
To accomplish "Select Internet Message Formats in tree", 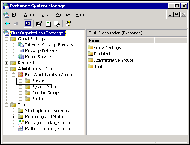I will click(49, 45).
